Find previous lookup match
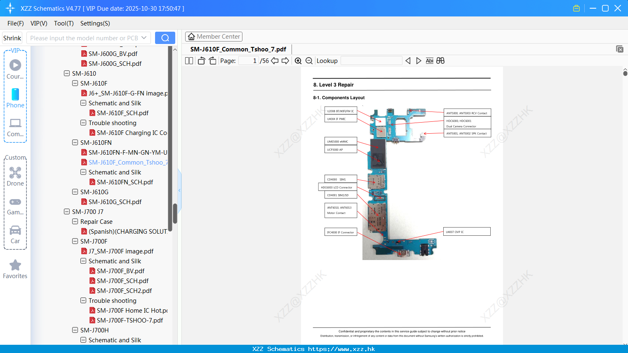 coord(408,60)
